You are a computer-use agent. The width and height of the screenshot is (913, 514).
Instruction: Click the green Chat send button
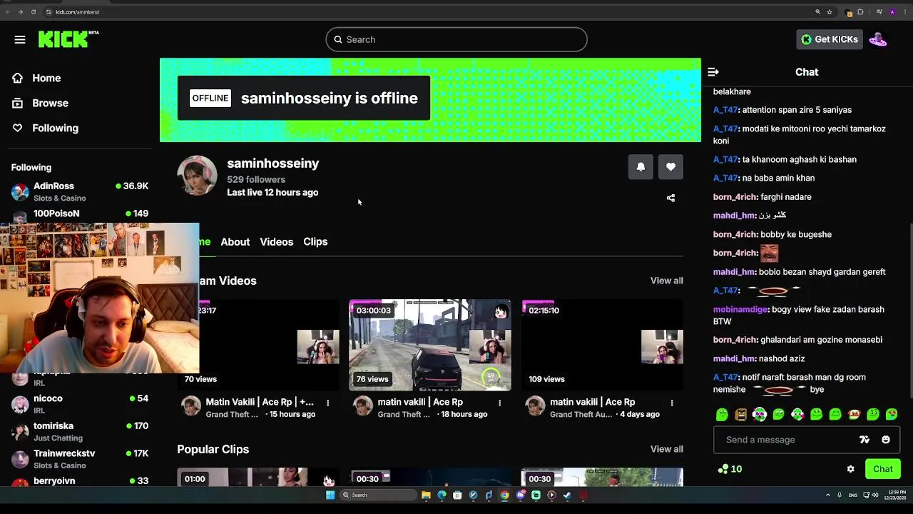[882, 469]
